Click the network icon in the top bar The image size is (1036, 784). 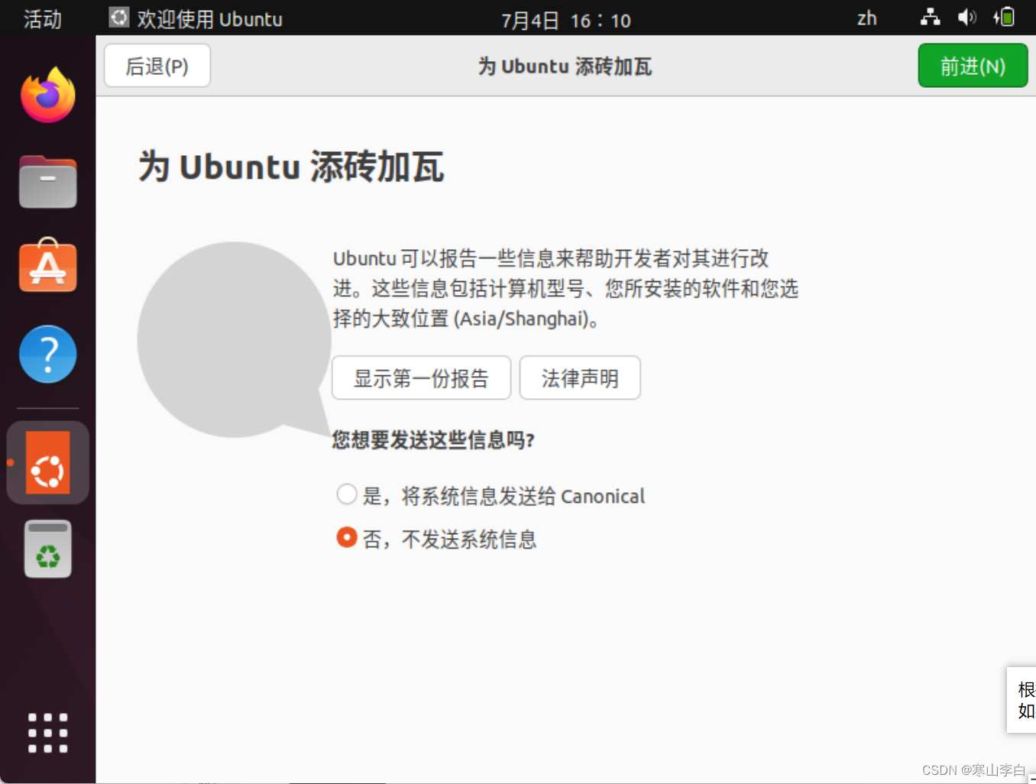point(930,17)
